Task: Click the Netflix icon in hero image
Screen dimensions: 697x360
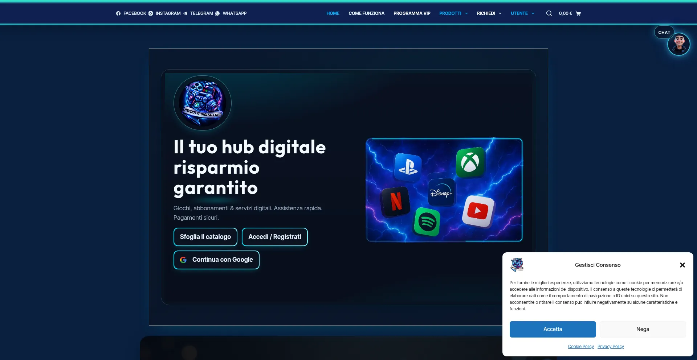Action: (x=396, y=202)
